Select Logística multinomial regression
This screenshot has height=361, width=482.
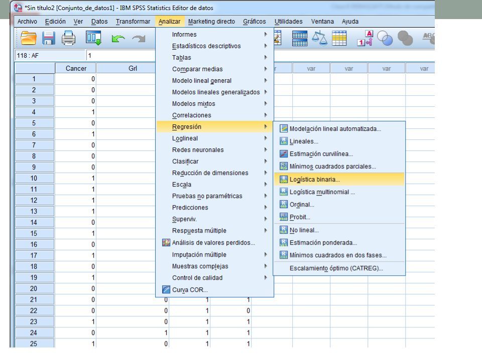tap(339, 192)
